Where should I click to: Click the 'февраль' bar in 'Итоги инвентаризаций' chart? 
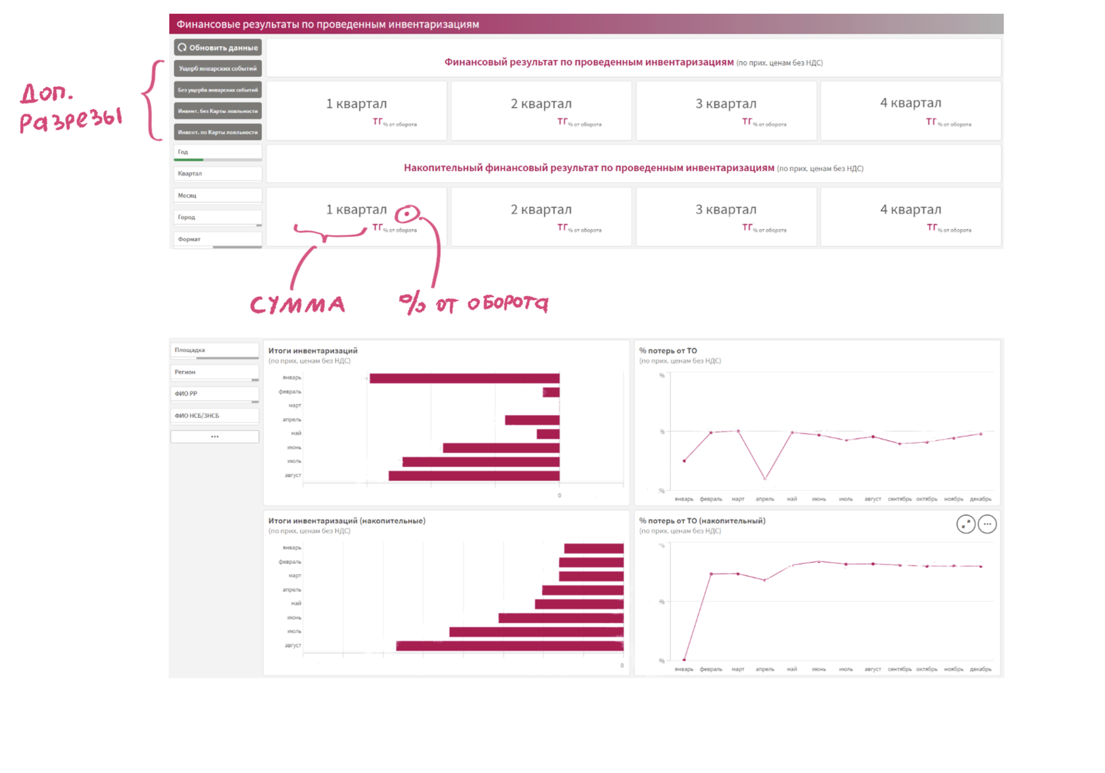551,392
